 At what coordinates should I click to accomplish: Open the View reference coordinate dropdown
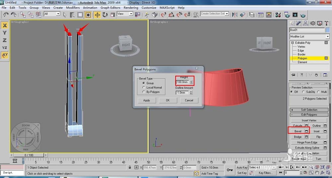tap(125, 14)
